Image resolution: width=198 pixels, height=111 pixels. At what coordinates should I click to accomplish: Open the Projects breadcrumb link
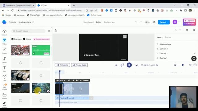(x=12, y=22)
